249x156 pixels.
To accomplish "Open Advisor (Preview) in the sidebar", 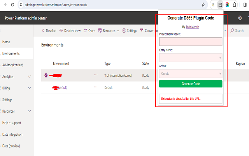I will point(13,65).
